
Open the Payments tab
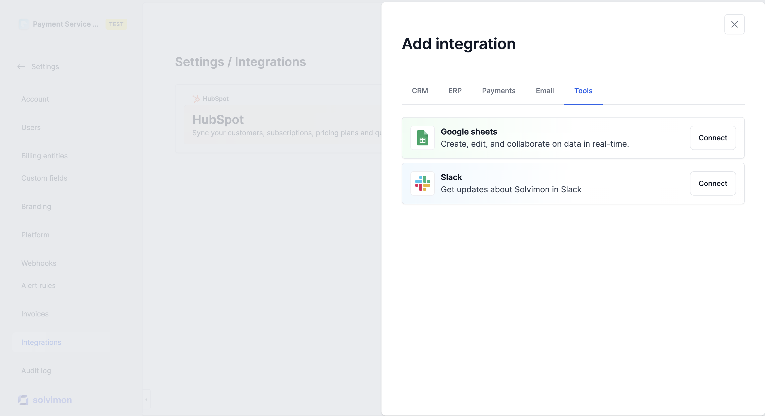tap(498, 91)
